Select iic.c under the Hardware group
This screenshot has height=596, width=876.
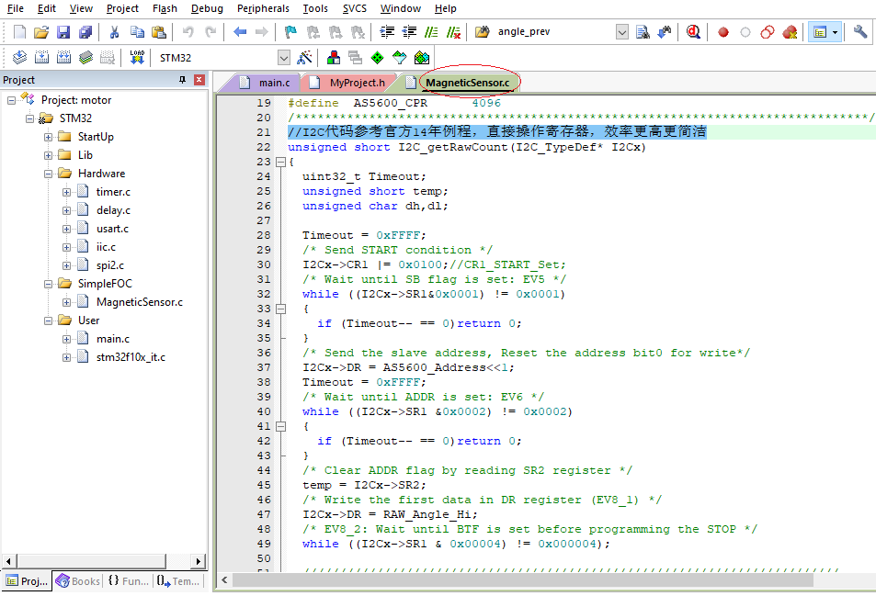click(106, 246)
